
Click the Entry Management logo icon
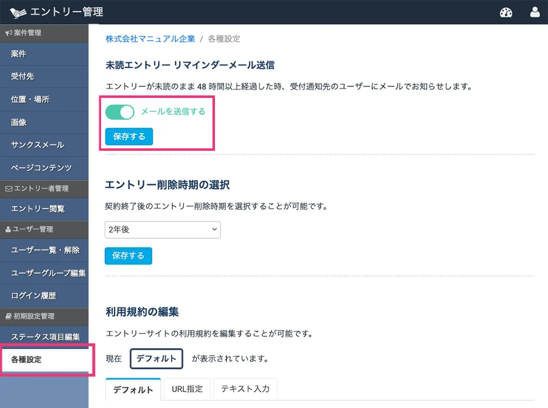coord(18,12)
